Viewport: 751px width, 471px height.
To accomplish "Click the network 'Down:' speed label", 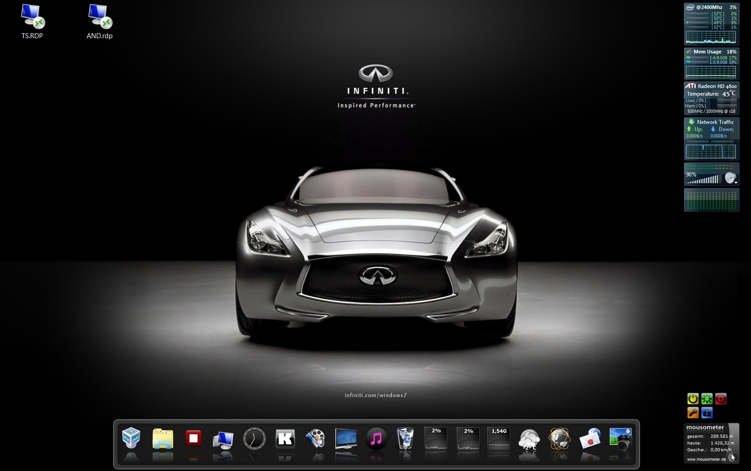I will 726,129.
